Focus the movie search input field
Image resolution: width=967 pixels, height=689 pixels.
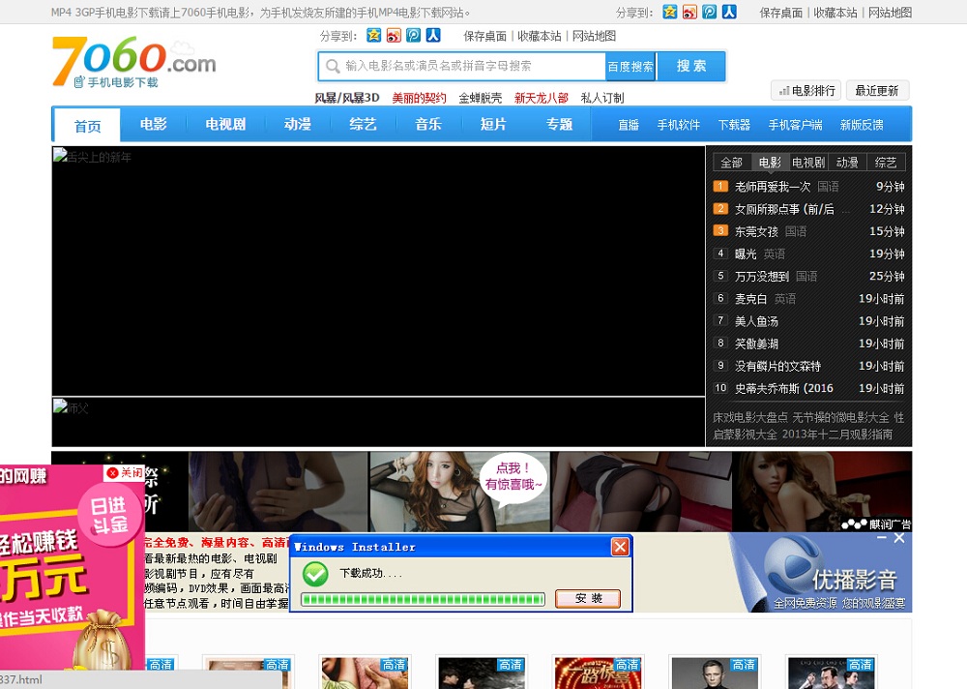click(462, 66)
